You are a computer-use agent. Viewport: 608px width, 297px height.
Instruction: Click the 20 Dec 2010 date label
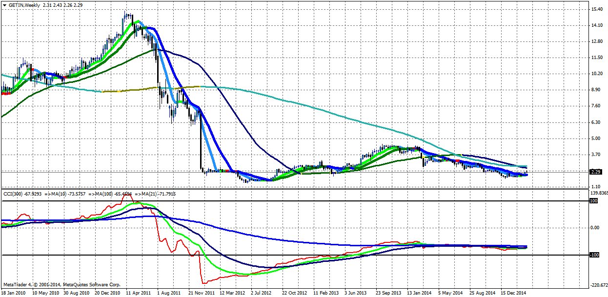[x=107, y=293]
